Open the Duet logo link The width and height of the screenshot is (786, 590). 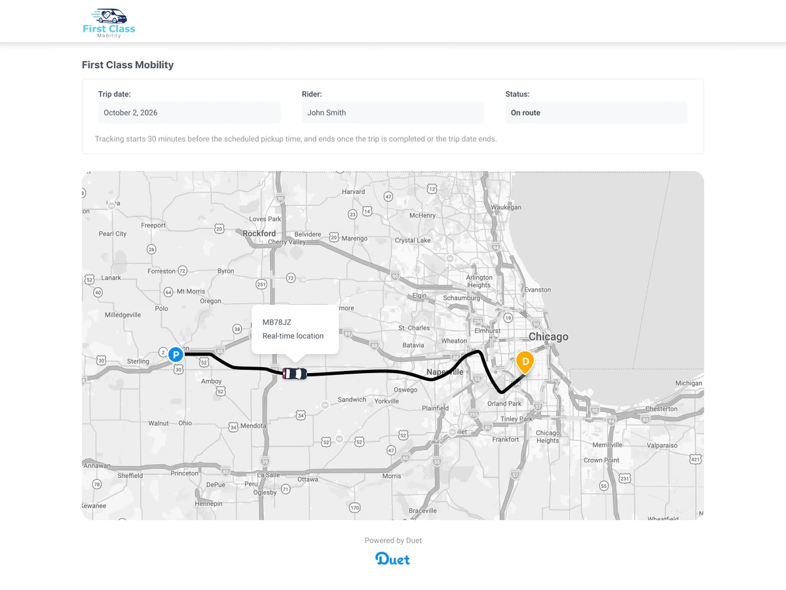point(393,559)
